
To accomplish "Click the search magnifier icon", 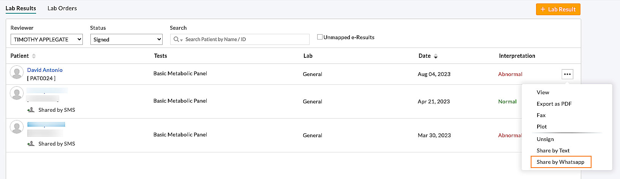I will pos(176,39).
